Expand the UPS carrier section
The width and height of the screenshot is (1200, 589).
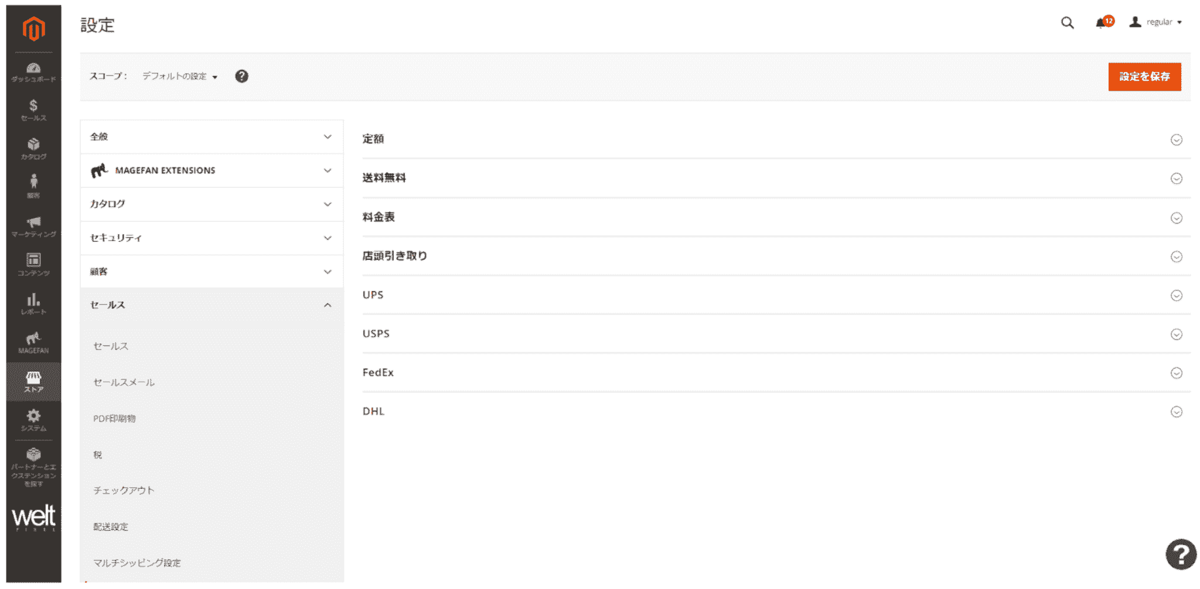1176,296
